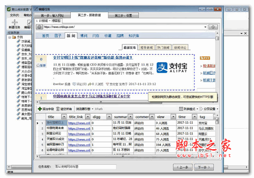The image size is (254, 178).
Task: Click the edit-task pencil icon in dialog title
Action: [x=36, y=9]
